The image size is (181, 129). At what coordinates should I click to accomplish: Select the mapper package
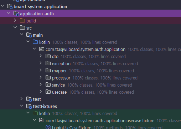(59, 71)
